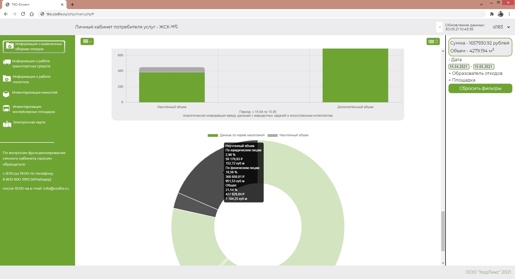Viewport: 515px width, 279px height.
Task: Click the Личный кабинет потребителя услуг heading
Action: (126, 27)
